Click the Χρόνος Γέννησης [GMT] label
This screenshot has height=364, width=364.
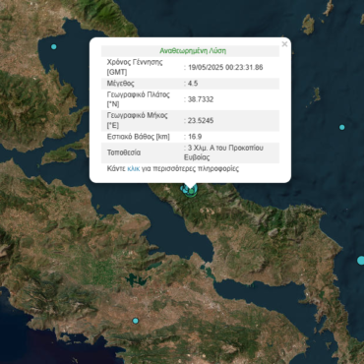[135, 67]
